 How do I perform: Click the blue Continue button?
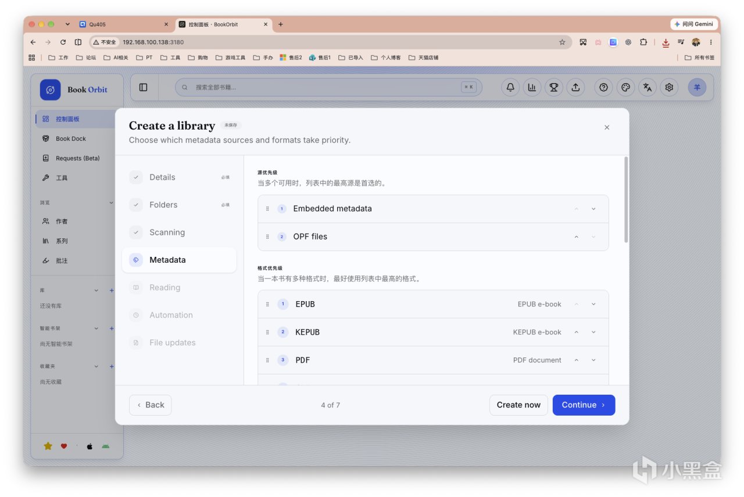[584, 405]
